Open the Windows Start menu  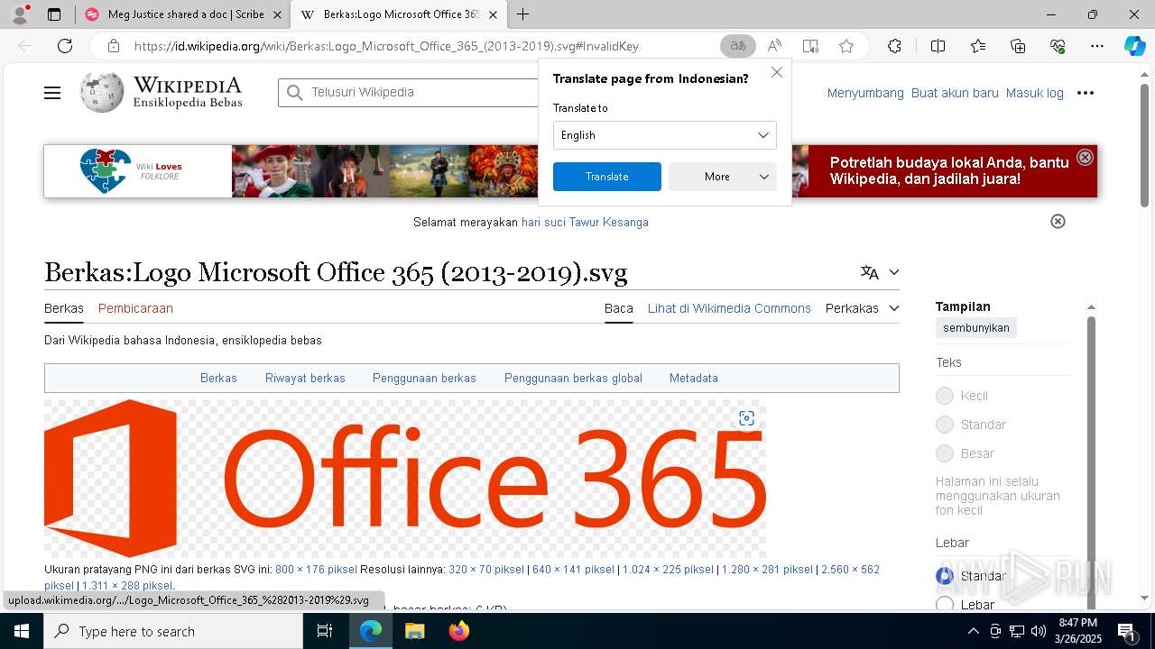pyautogui.click(x=21, y=631)
